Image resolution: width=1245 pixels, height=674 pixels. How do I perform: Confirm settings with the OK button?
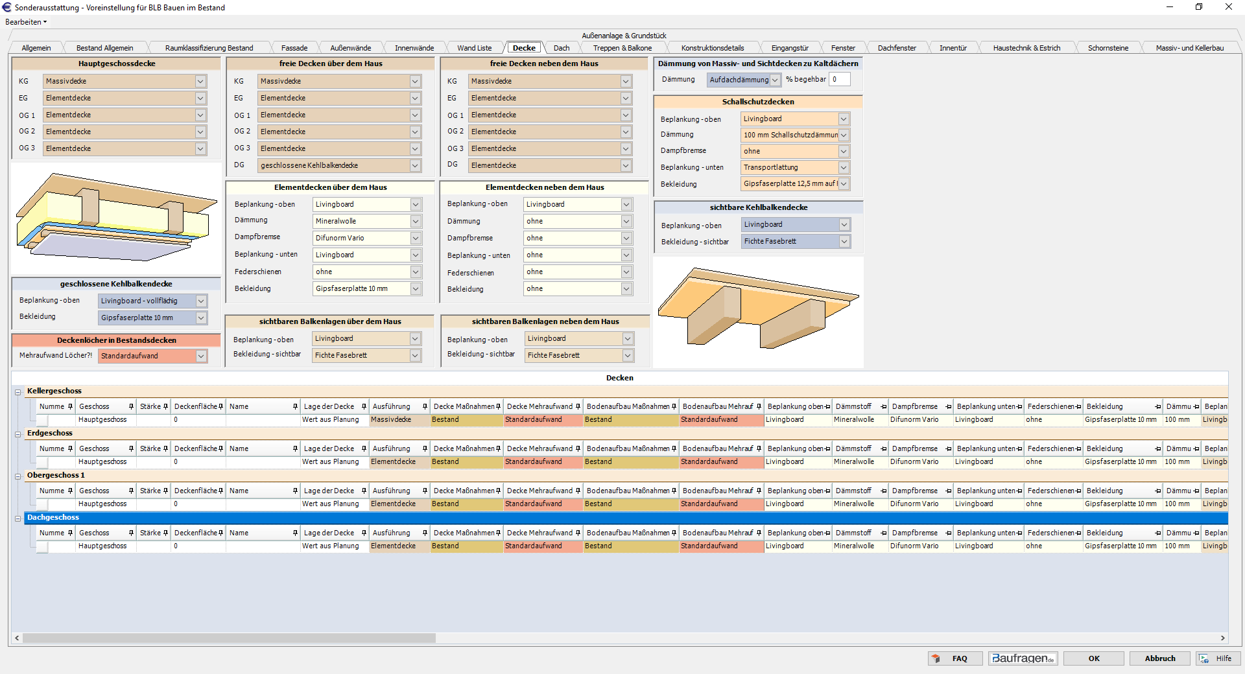click(x=1094, y=658)
